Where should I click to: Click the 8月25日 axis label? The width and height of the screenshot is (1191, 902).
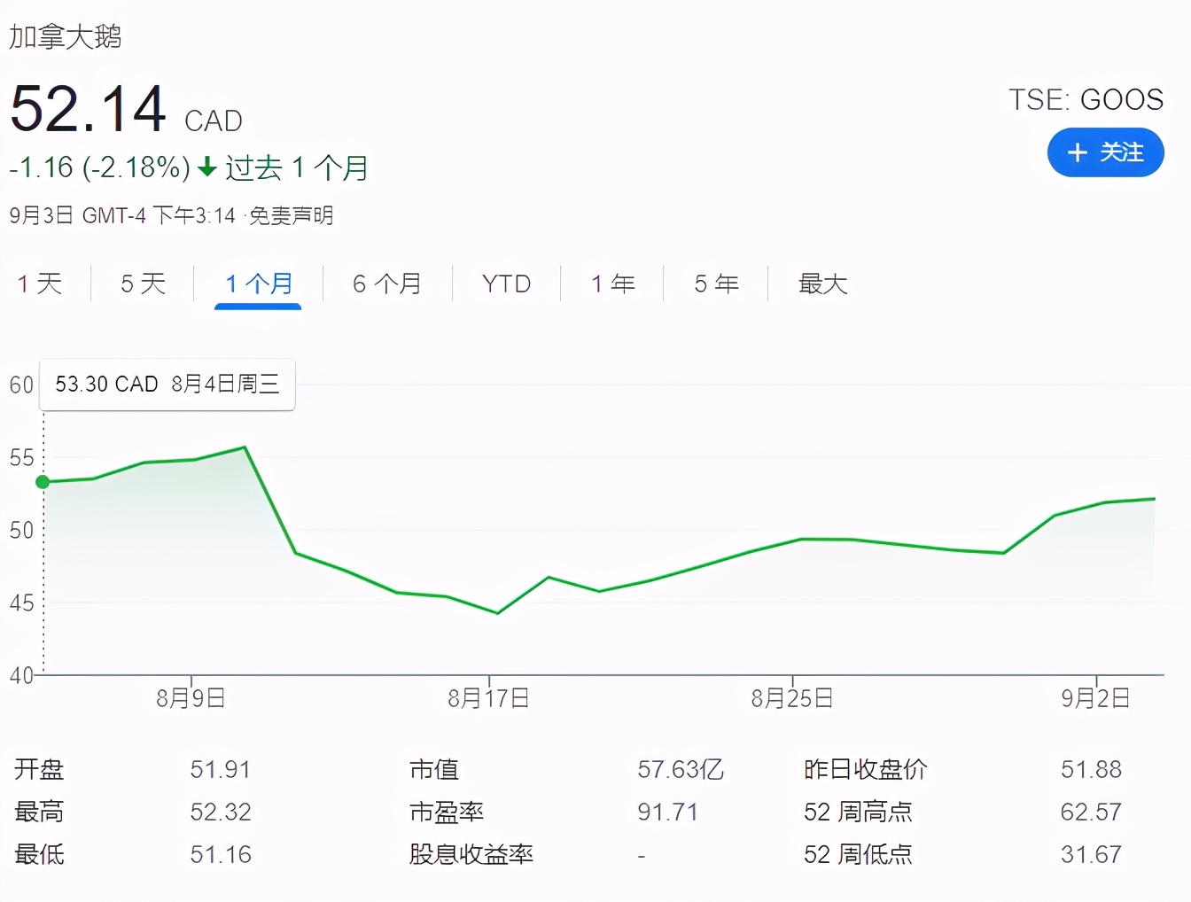click(792, 698)
